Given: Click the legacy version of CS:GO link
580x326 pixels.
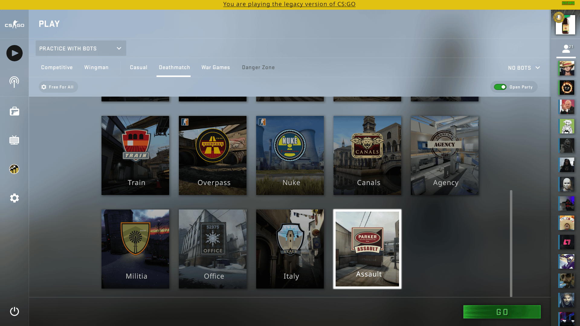Looking at the screenshot, I should point(289,4).
